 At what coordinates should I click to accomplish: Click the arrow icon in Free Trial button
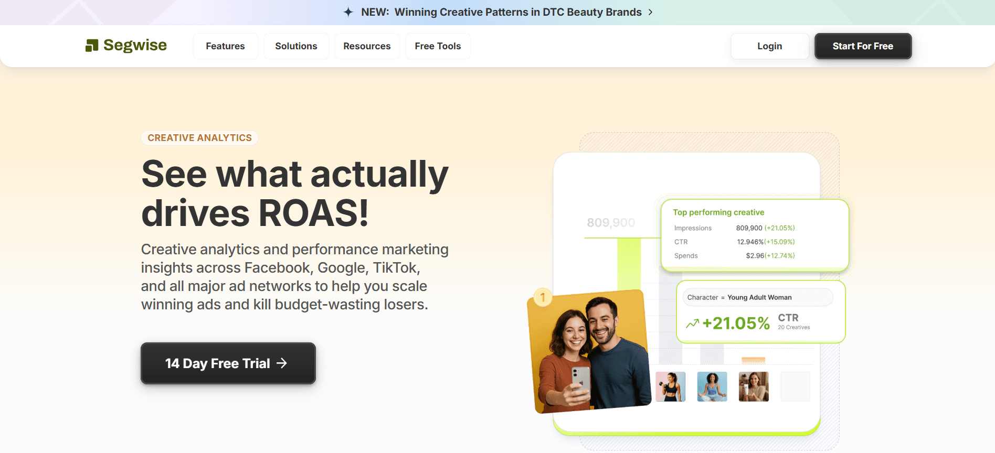coord(282,363)
